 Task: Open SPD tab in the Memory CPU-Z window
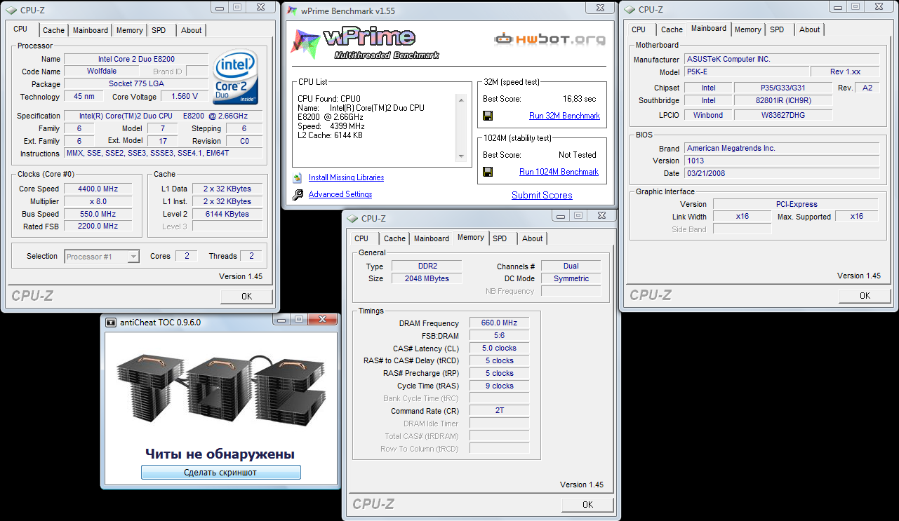(500, 238)
